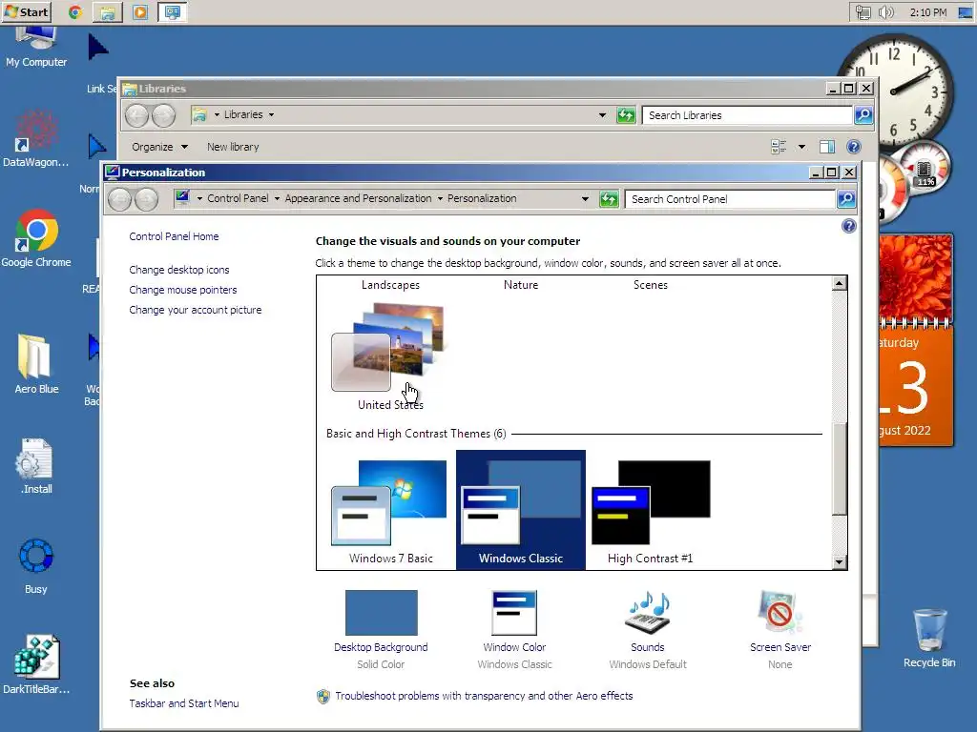Click New library in Libraries toolbar
Screen dimensions: 977x732
(233, 147)
